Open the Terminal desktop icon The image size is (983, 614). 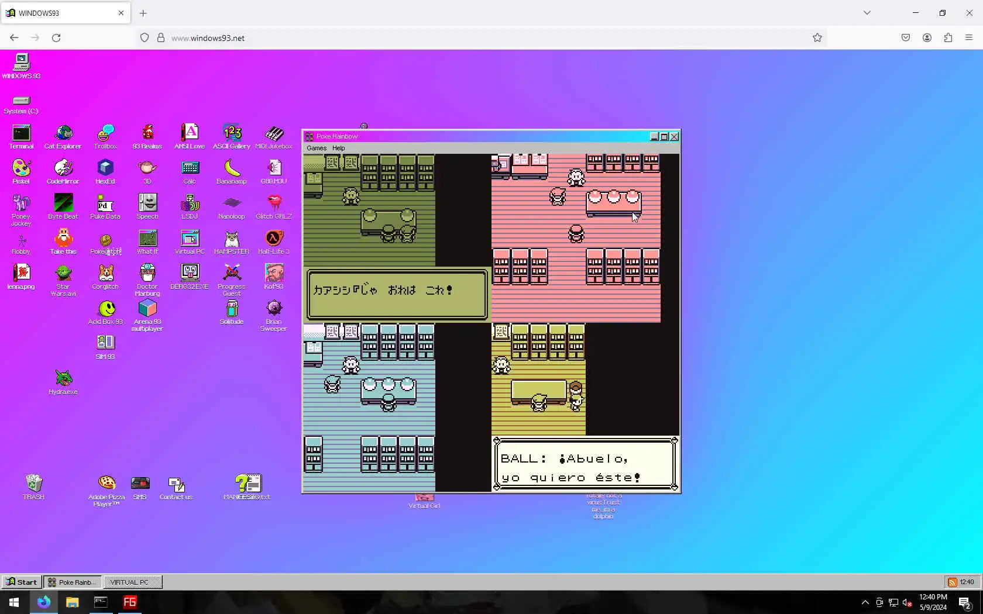(x=21, y=137)
